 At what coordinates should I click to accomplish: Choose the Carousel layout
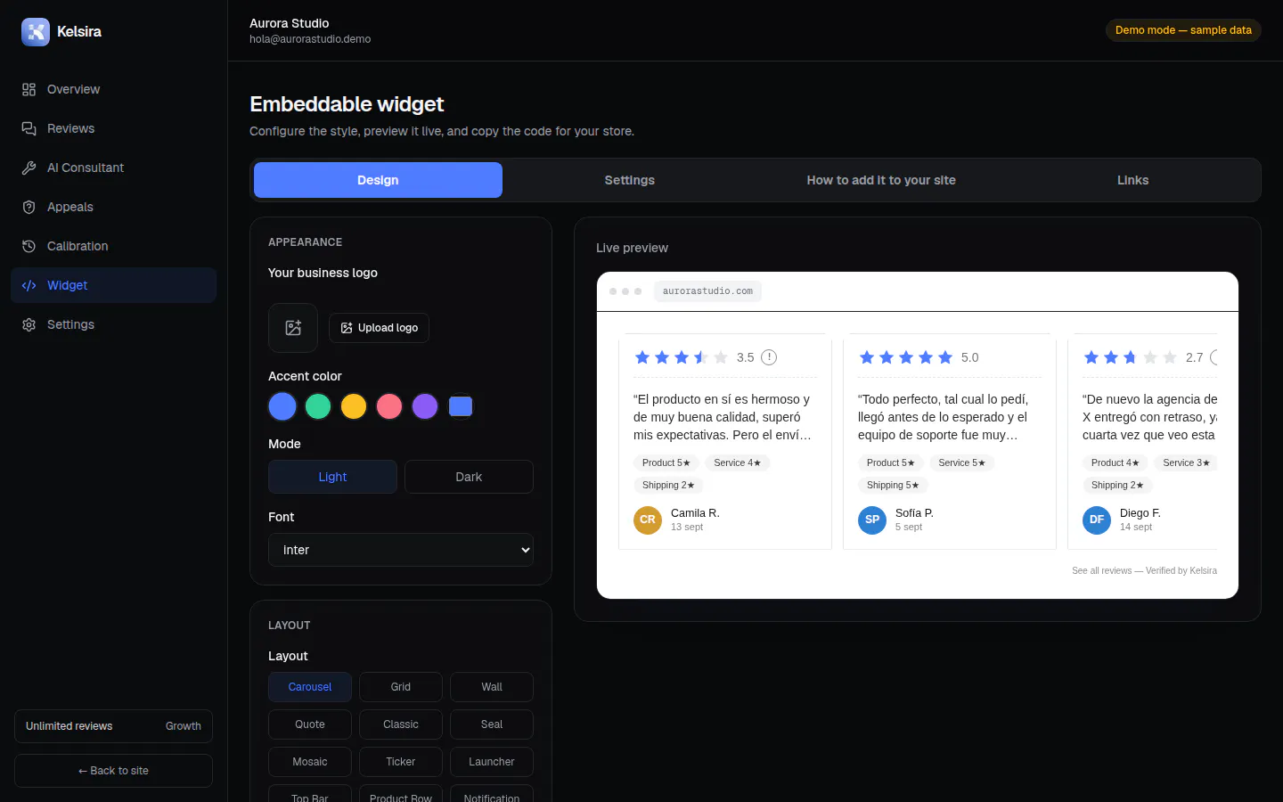coord(310,687)
